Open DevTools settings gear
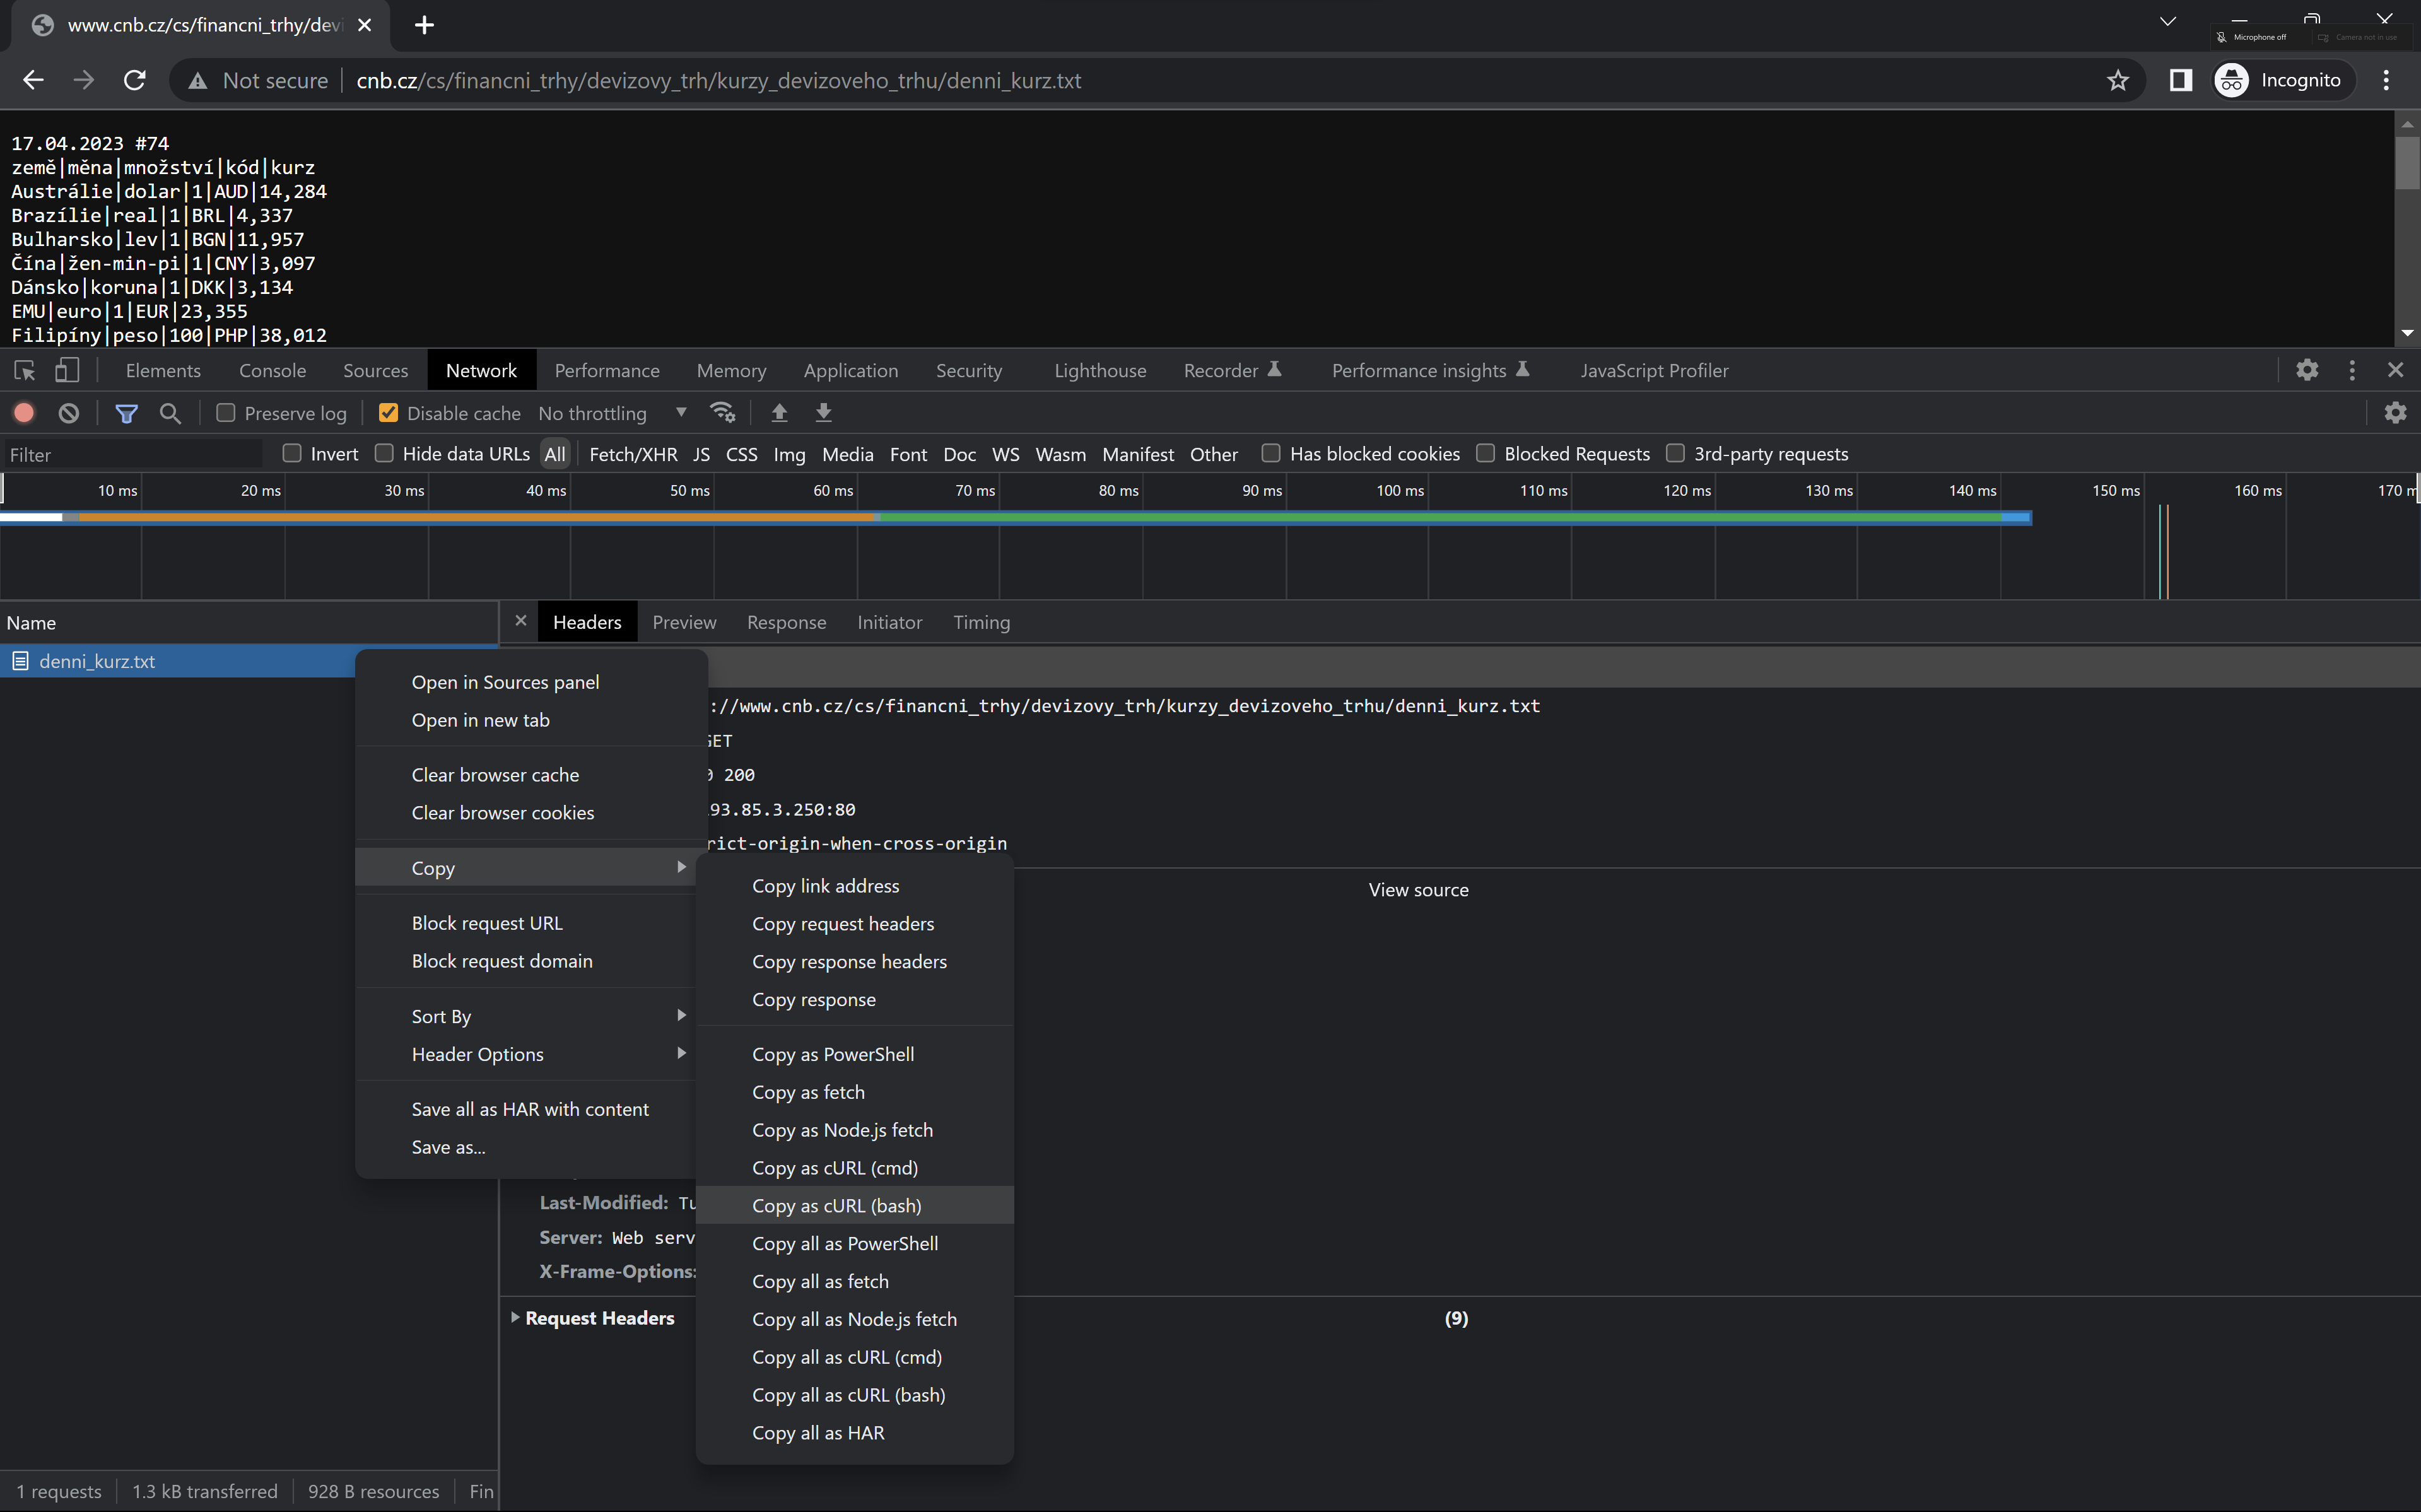Viewport: 2421px width, 1512px height. 2307,370
